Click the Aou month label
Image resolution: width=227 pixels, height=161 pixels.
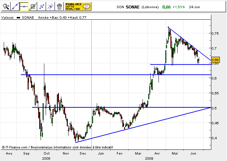9,153
